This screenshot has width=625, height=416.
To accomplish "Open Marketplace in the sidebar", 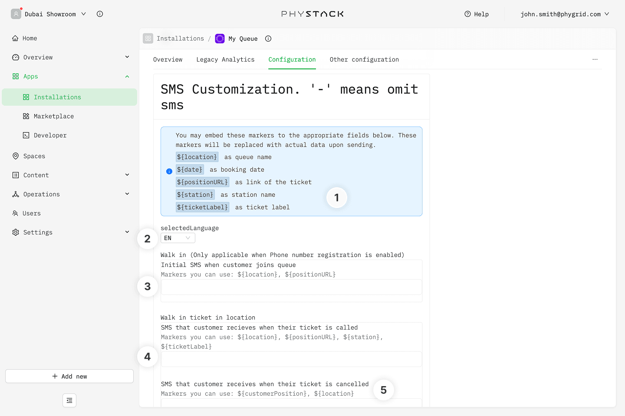I will pos(54,116).
